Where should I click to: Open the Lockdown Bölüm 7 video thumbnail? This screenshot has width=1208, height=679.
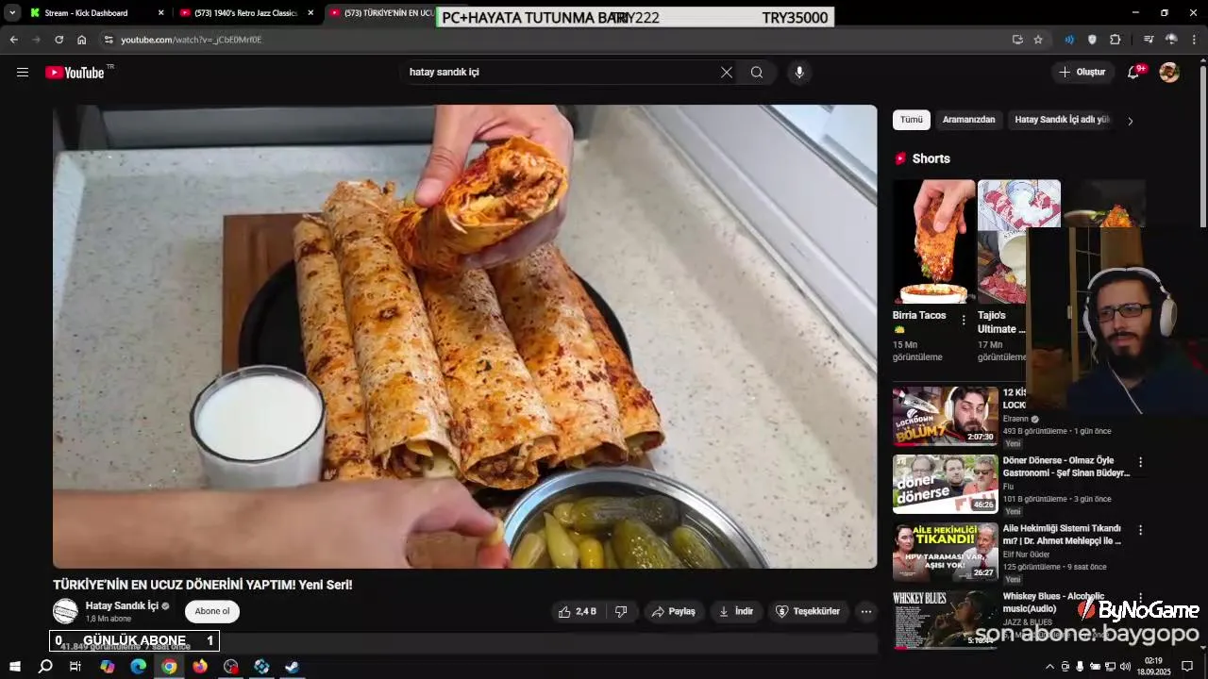point(946,416)
